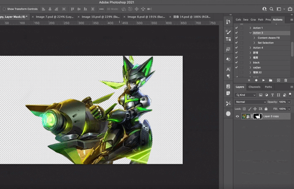Viewport: 294px width, 189px height.
Task: Click the Align Bottom Edges icon
Action: coord(85,9)
